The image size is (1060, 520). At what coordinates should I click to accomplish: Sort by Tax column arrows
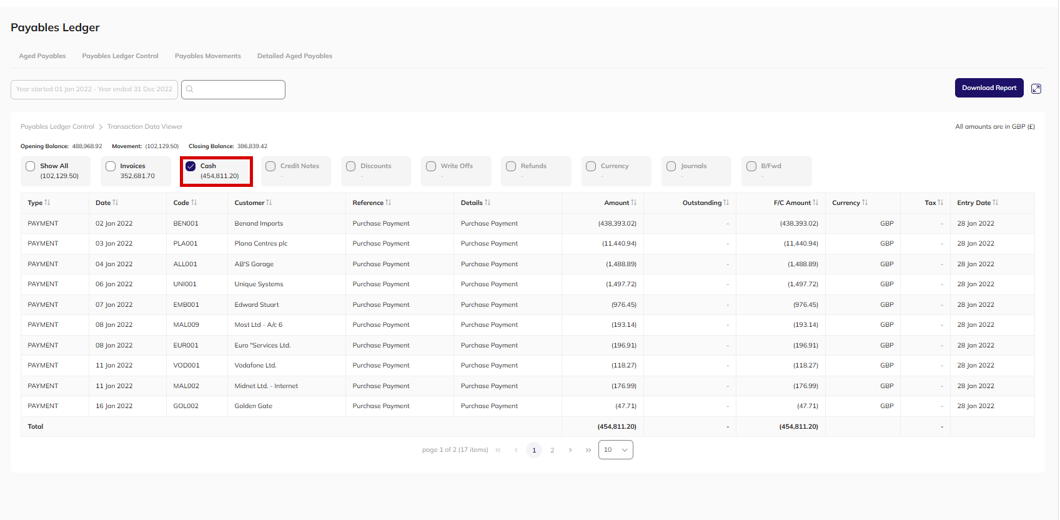point(941,202)
